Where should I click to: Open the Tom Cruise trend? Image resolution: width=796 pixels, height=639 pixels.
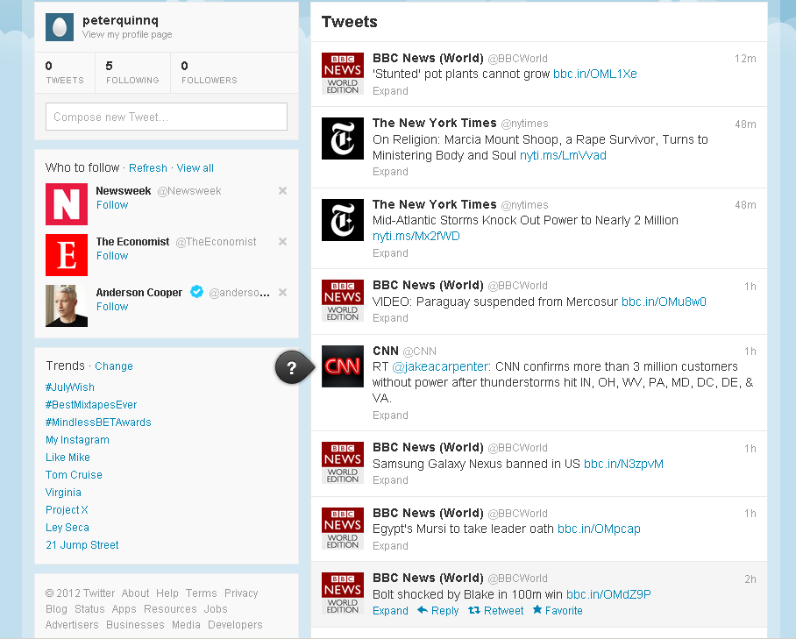(x=75, y=475)
